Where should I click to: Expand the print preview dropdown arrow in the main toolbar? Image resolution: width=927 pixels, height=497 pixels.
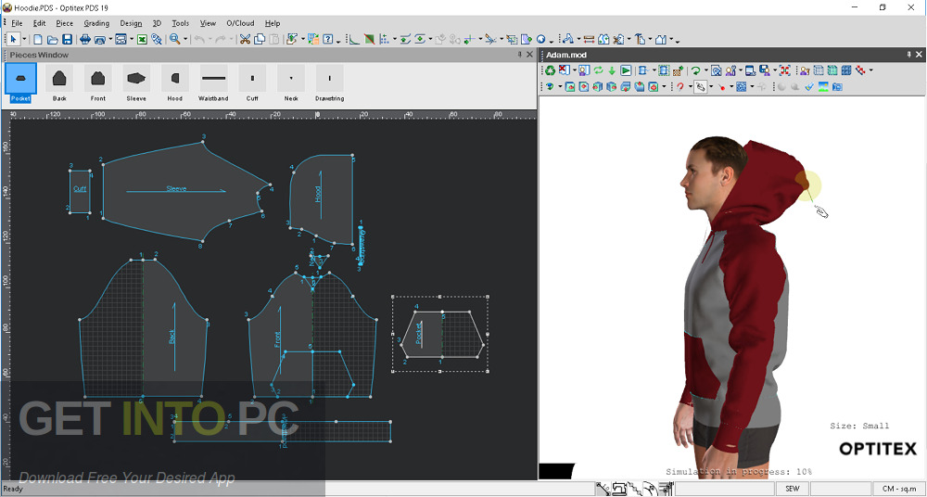click(x=110, y=40)
